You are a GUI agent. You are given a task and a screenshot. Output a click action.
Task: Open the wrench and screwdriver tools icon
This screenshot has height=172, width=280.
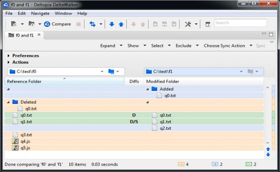coord(188,24)
